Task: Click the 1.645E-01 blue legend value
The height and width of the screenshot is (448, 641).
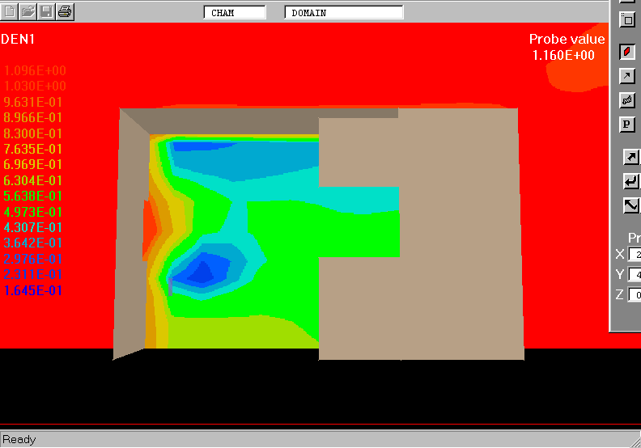Action: 33,290
